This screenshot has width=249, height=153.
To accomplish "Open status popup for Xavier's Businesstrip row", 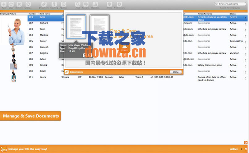I will [x=245, y=42].
